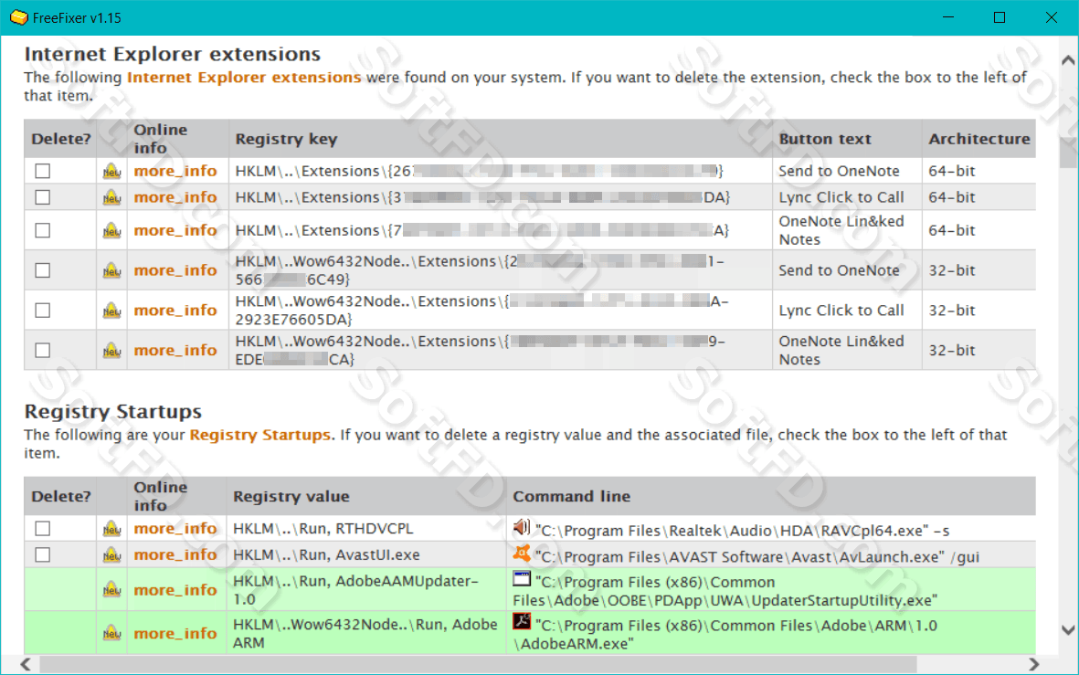Viewport: 1079px width, 675px height.
Task: Tick Delete box for 64-bit OneNote Linked Notes
Action: coord(43,230)
